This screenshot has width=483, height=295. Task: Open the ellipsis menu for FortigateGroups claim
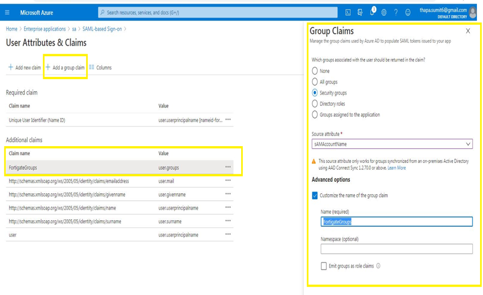(228, 167)
